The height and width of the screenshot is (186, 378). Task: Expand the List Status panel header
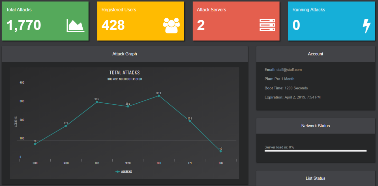(315, 178)
